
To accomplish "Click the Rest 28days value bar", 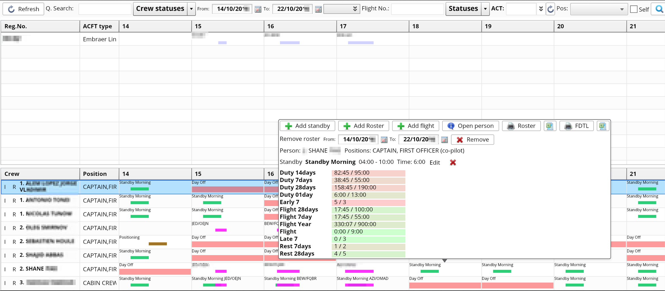I will pyautogui.click(x=368, y=254).
